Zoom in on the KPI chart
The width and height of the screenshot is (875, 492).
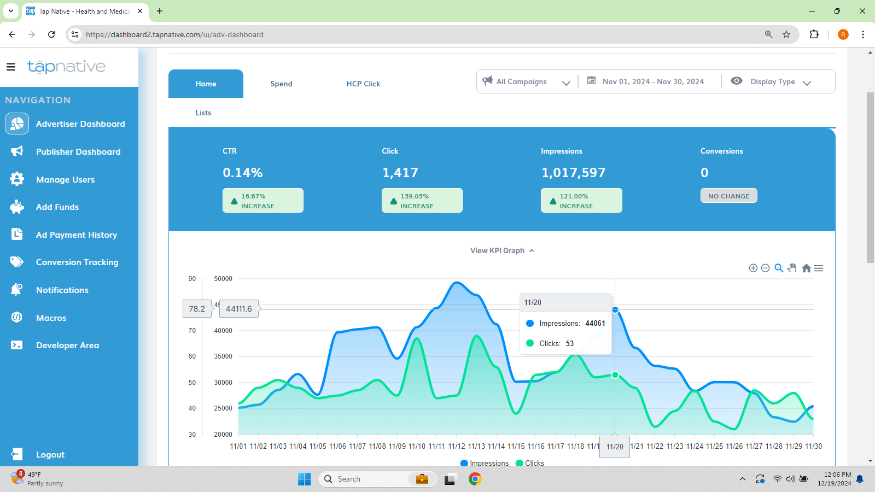tap(753, 268)
